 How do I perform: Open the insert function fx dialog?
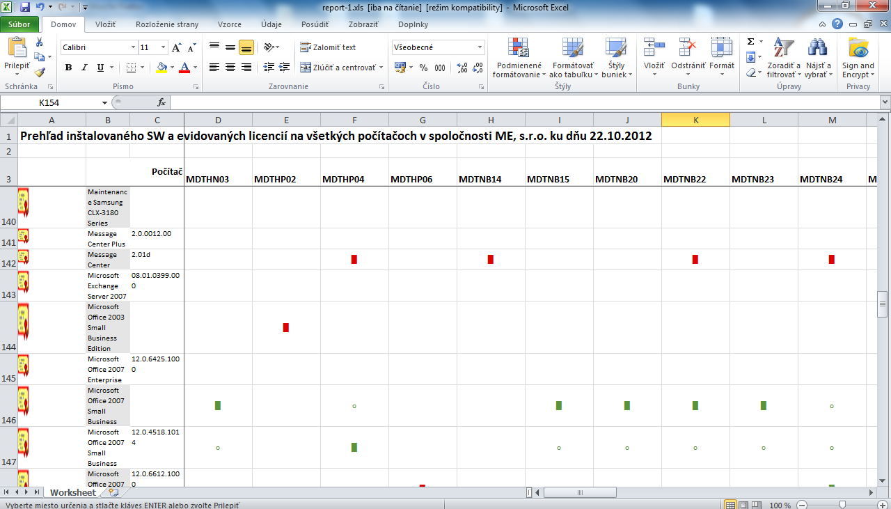(x=161, y=102)
